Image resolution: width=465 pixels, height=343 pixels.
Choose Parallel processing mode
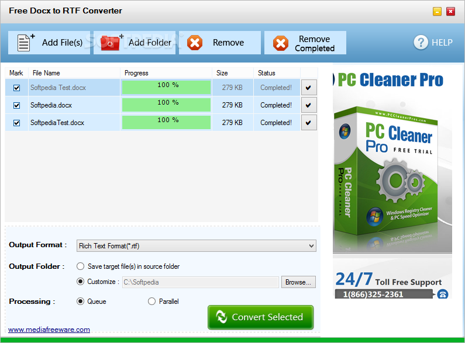tap(151, 302)
